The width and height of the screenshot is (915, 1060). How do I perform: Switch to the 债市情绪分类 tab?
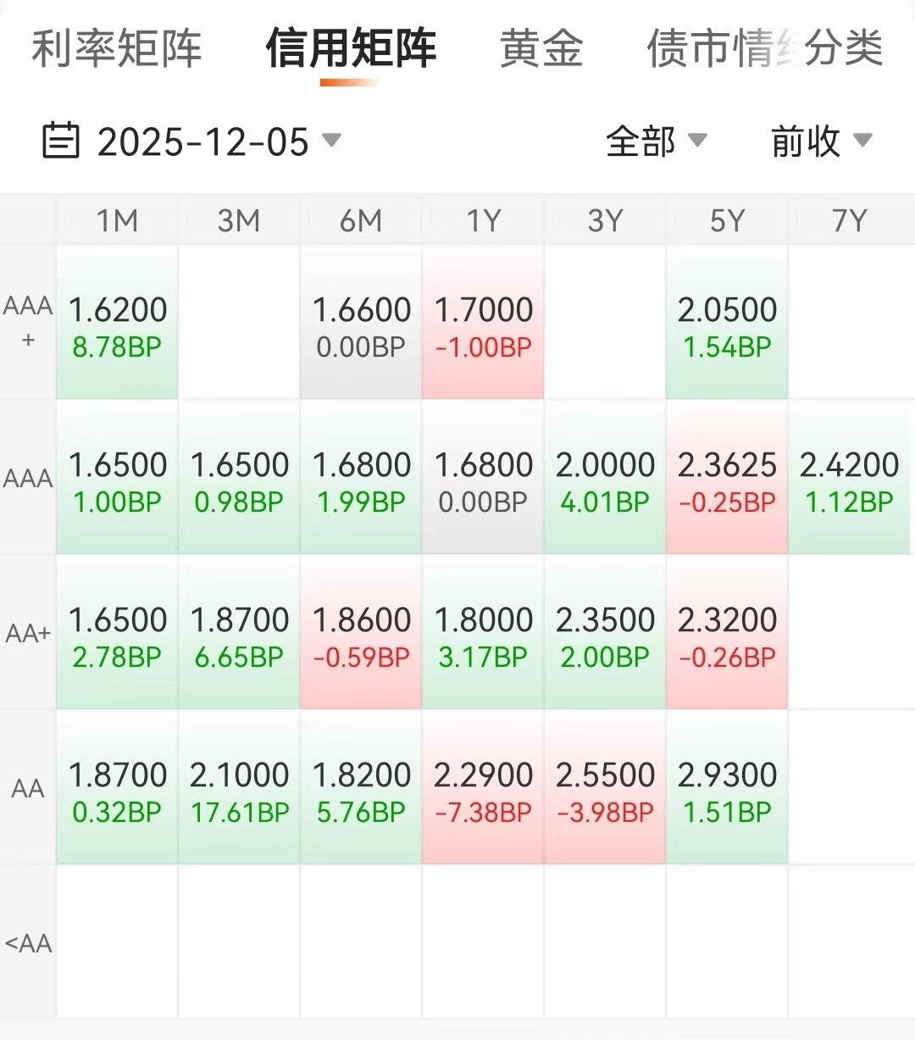pos(764,48)
